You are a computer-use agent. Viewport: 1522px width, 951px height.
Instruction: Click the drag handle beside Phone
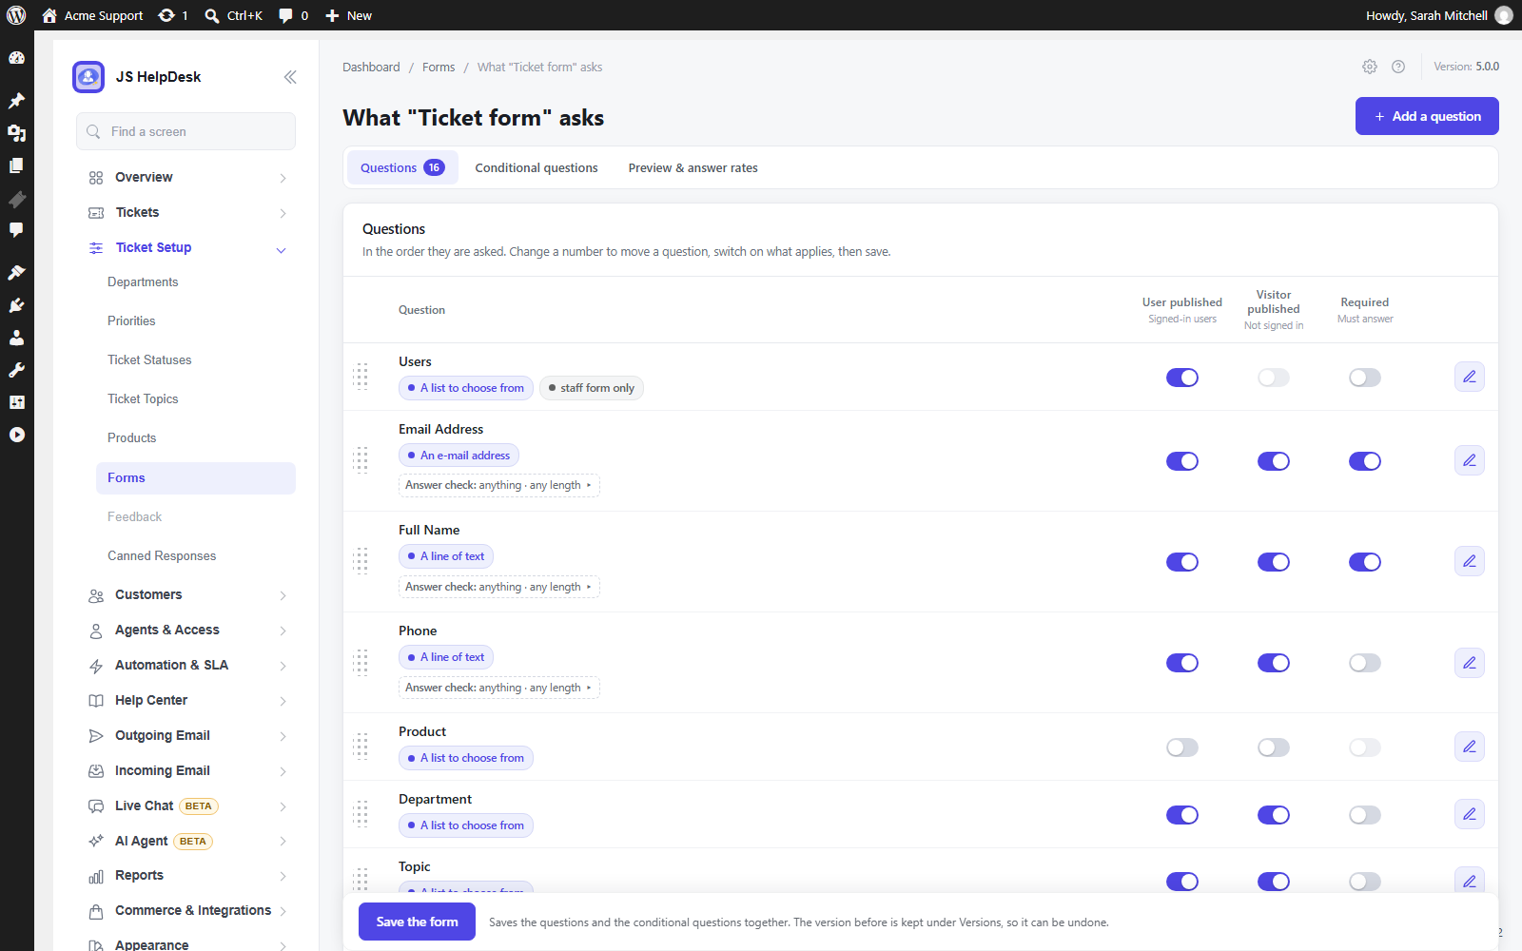point(361,662)
